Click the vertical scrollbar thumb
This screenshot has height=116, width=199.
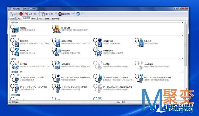coord(185,45)
